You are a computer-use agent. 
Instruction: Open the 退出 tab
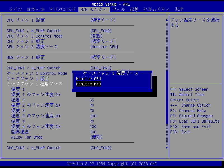click(x=179, y=10)
